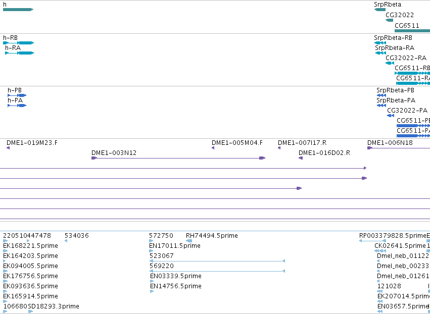This screenshot has height=314, width=430.
Task: Select the 569220 feature line
Action: click(x=217, y=271)
